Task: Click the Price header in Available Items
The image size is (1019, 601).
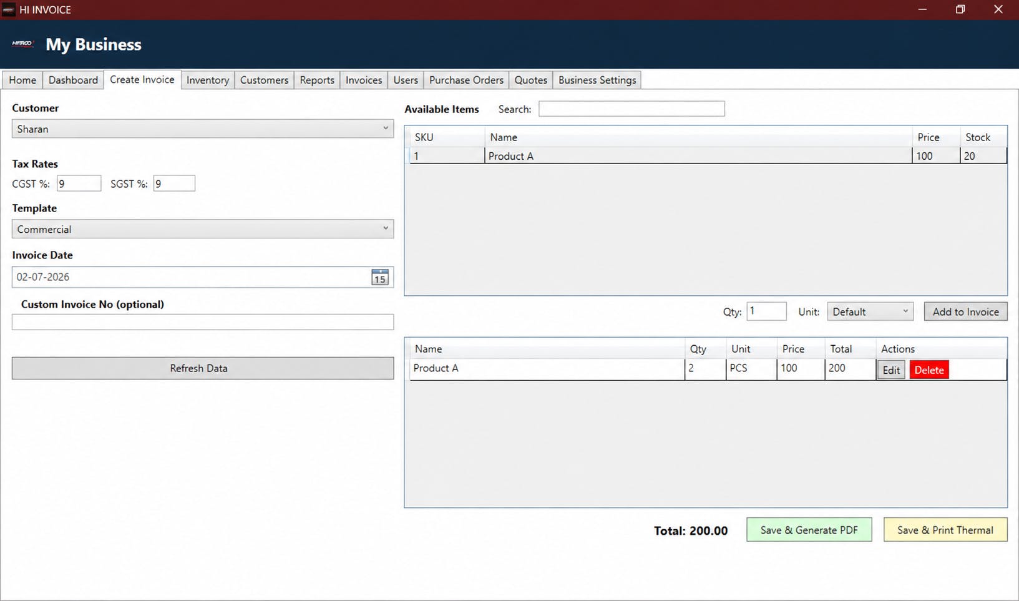Action: click(936, 137)
